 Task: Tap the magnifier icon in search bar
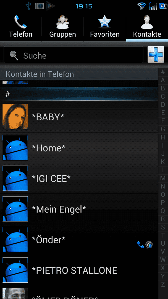14,55
